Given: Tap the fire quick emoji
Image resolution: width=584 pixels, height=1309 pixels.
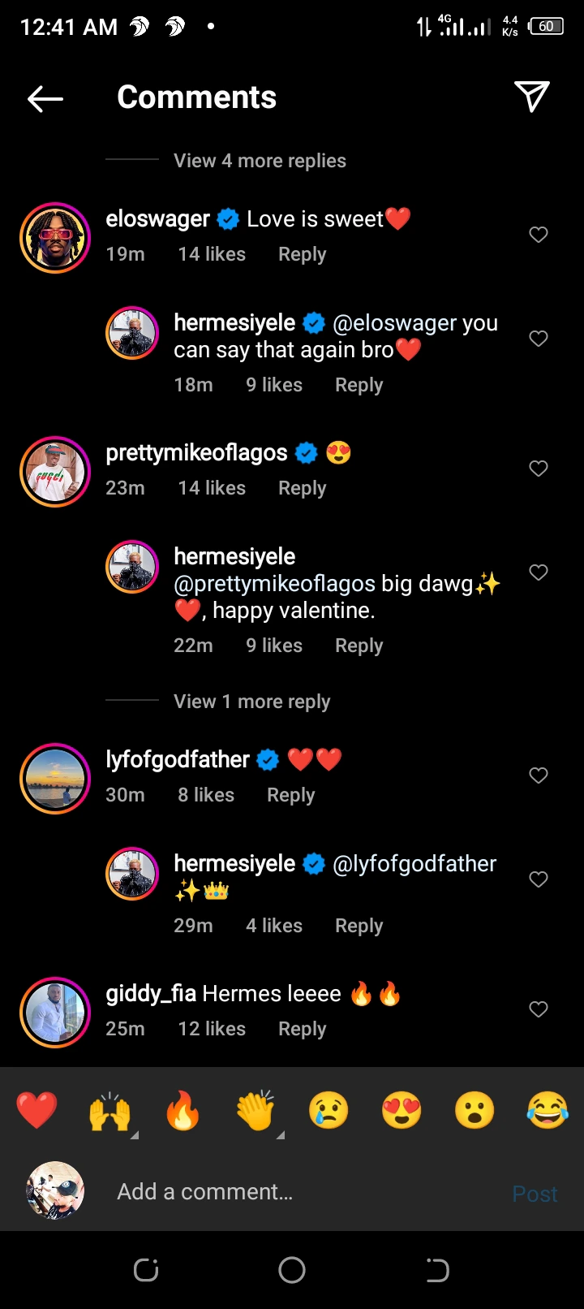Looking at the screenshot, I should pos(182,1110).
